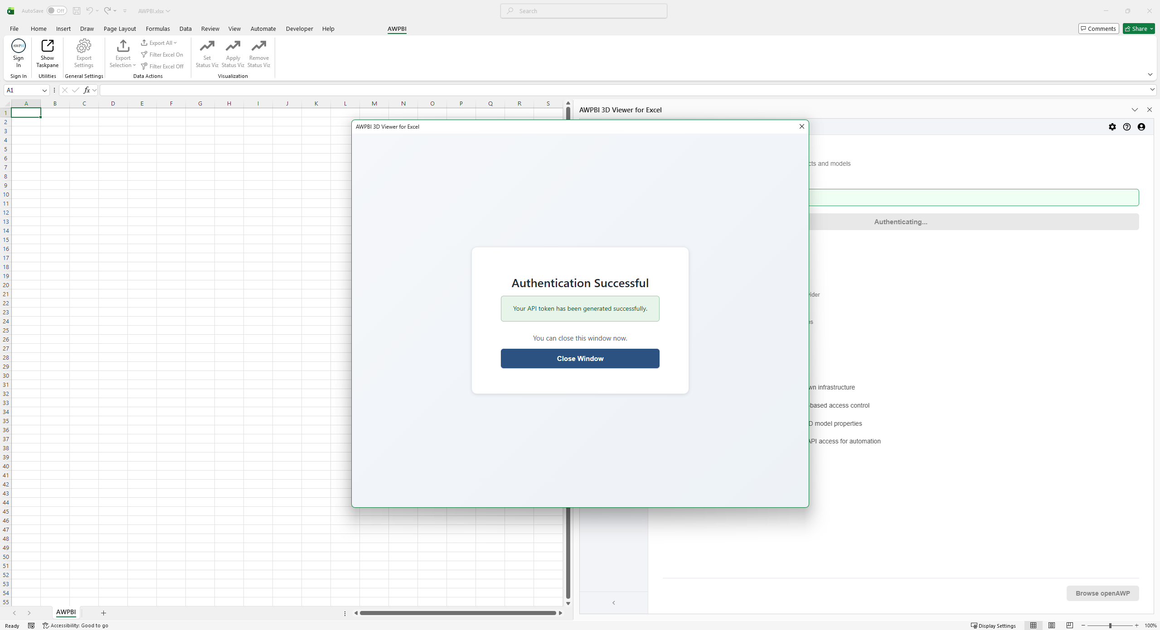Switch to Normal view in status bar
This screenshot has height=630, width=1160.
1033,625
